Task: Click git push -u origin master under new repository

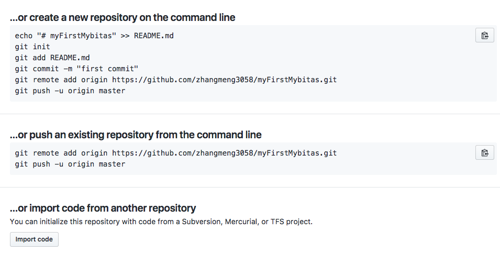Action: pos(70,91)
